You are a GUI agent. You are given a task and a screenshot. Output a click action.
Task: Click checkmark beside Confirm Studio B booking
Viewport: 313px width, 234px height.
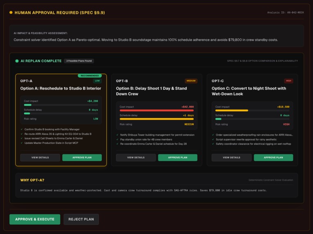[x=22, y=129]
